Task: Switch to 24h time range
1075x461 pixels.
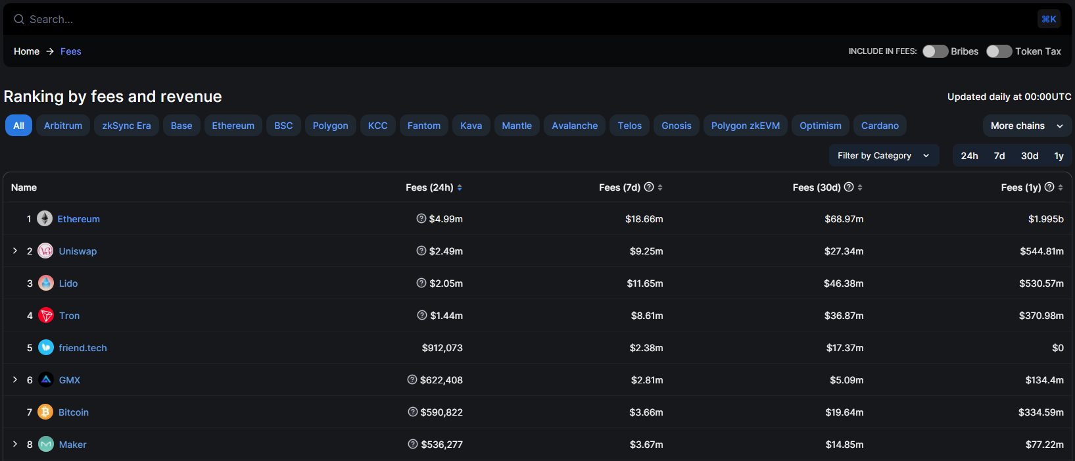Action: pyautogui.click(x=969, y=156)
